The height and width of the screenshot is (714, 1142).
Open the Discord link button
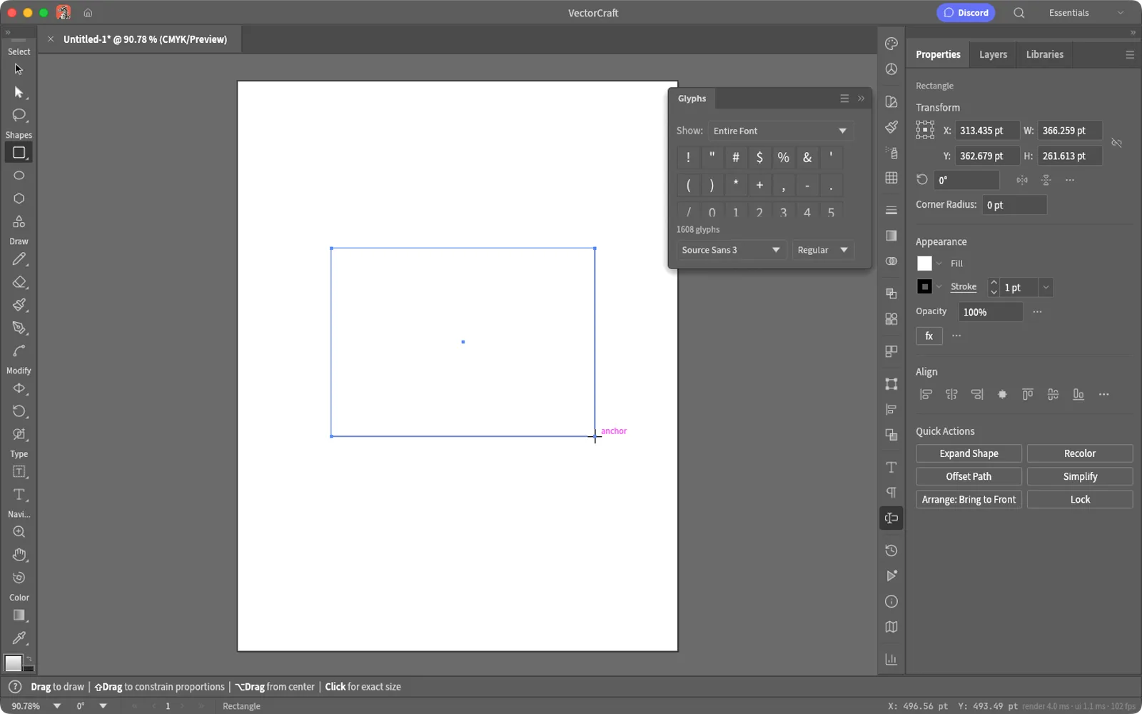coord(966,13)
